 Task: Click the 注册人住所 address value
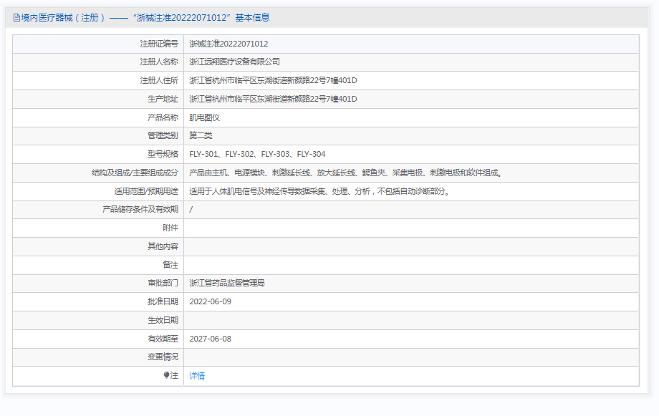[x=273, y=80]
